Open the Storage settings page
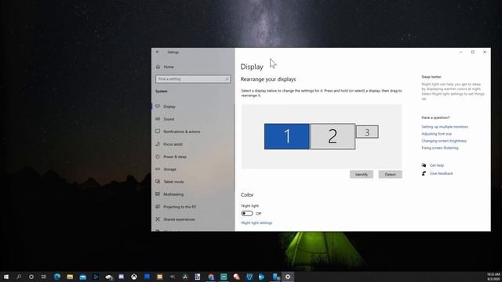Viewport: 502px width, 282px height. point(169,169)
